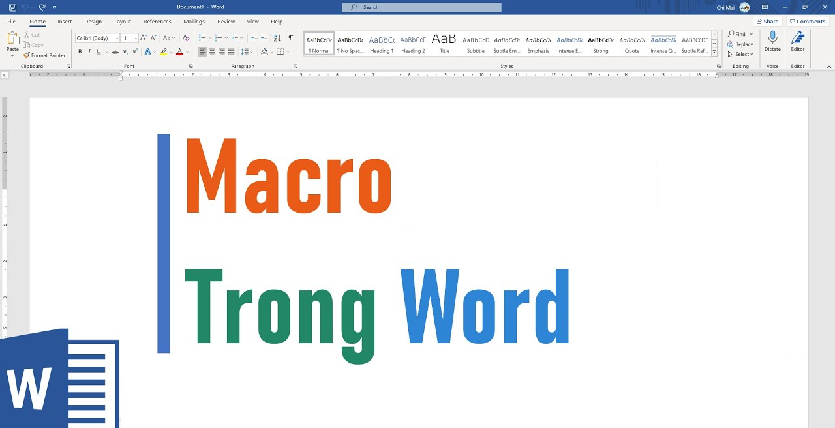Switch to the Review tab
Screen dimensions: 835x428
(x=226, y=22)
